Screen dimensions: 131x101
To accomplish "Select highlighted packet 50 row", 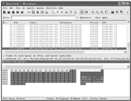I will (65, 48).
